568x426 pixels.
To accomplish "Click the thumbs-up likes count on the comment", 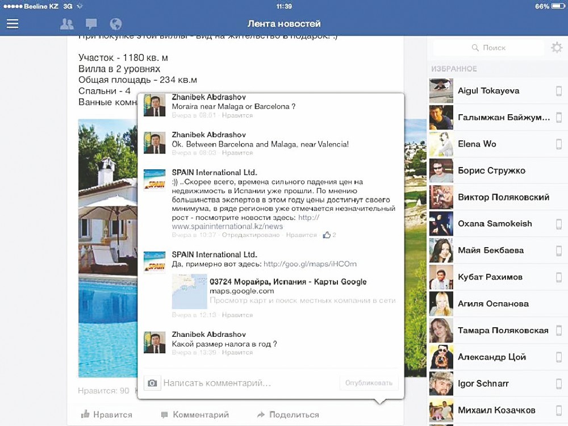I will click(329, 235).
